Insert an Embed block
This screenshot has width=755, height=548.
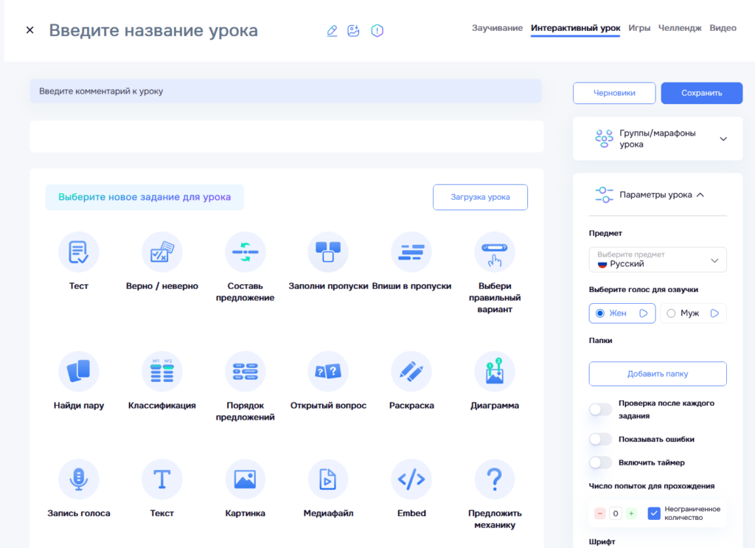[x=411, y=479]
